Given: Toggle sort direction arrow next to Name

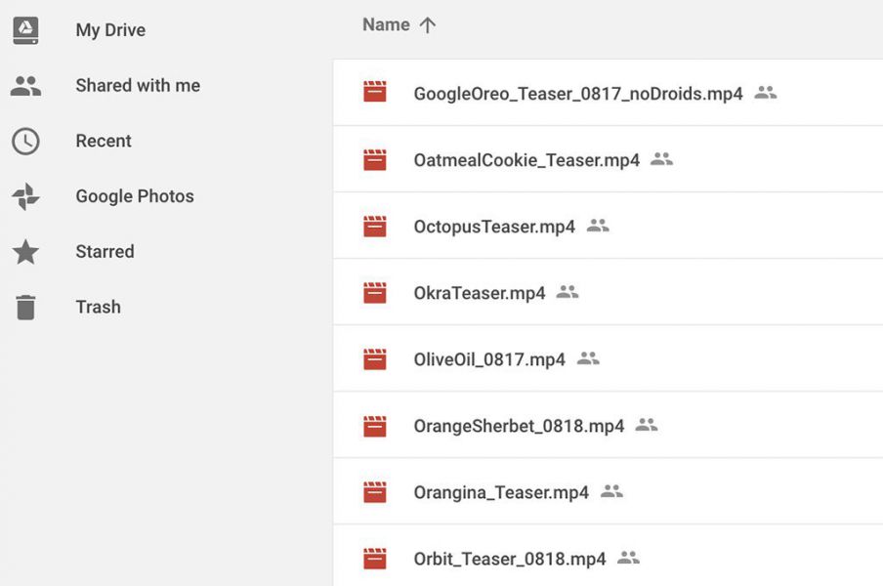Looking at the screenshot, I should (428, 25).
